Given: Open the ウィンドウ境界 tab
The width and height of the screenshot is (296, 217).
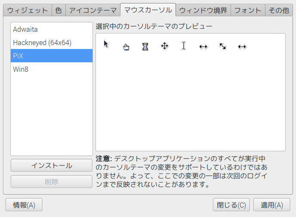Looking at the screenshot, I should click(203, 10).
